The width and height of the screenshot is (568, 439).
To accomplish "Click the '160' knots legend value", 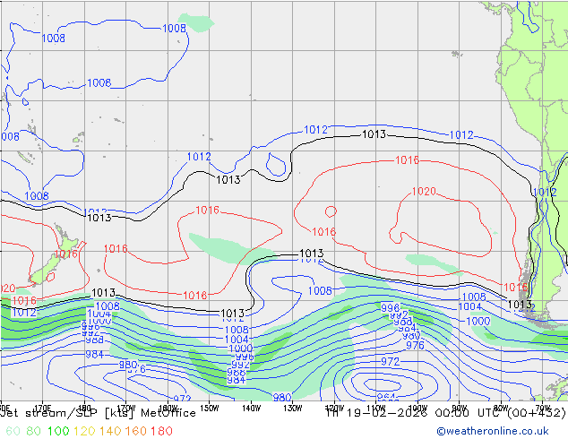I will click(135, 431).
